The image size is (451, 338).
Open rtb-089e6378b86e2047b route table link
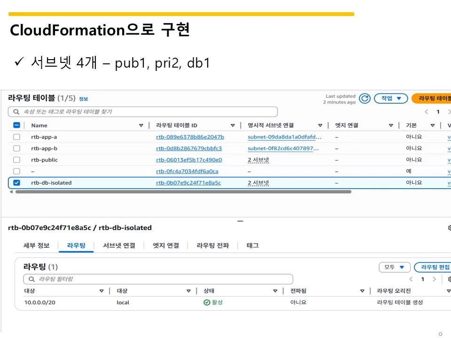click(190, 137)
